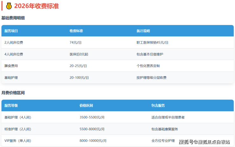235x147 pixels.
Task: Select the 标准护理（2人间） row label
Action: point(18,129)
